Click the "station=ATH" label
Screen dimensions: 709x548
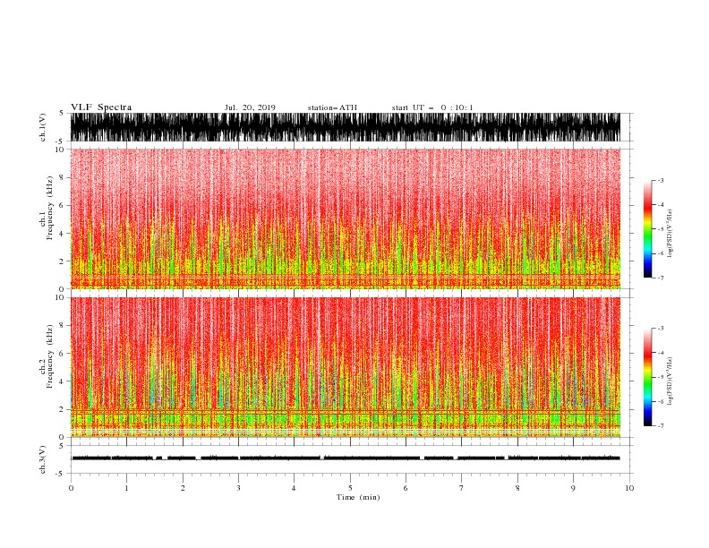tap(332, 107)
